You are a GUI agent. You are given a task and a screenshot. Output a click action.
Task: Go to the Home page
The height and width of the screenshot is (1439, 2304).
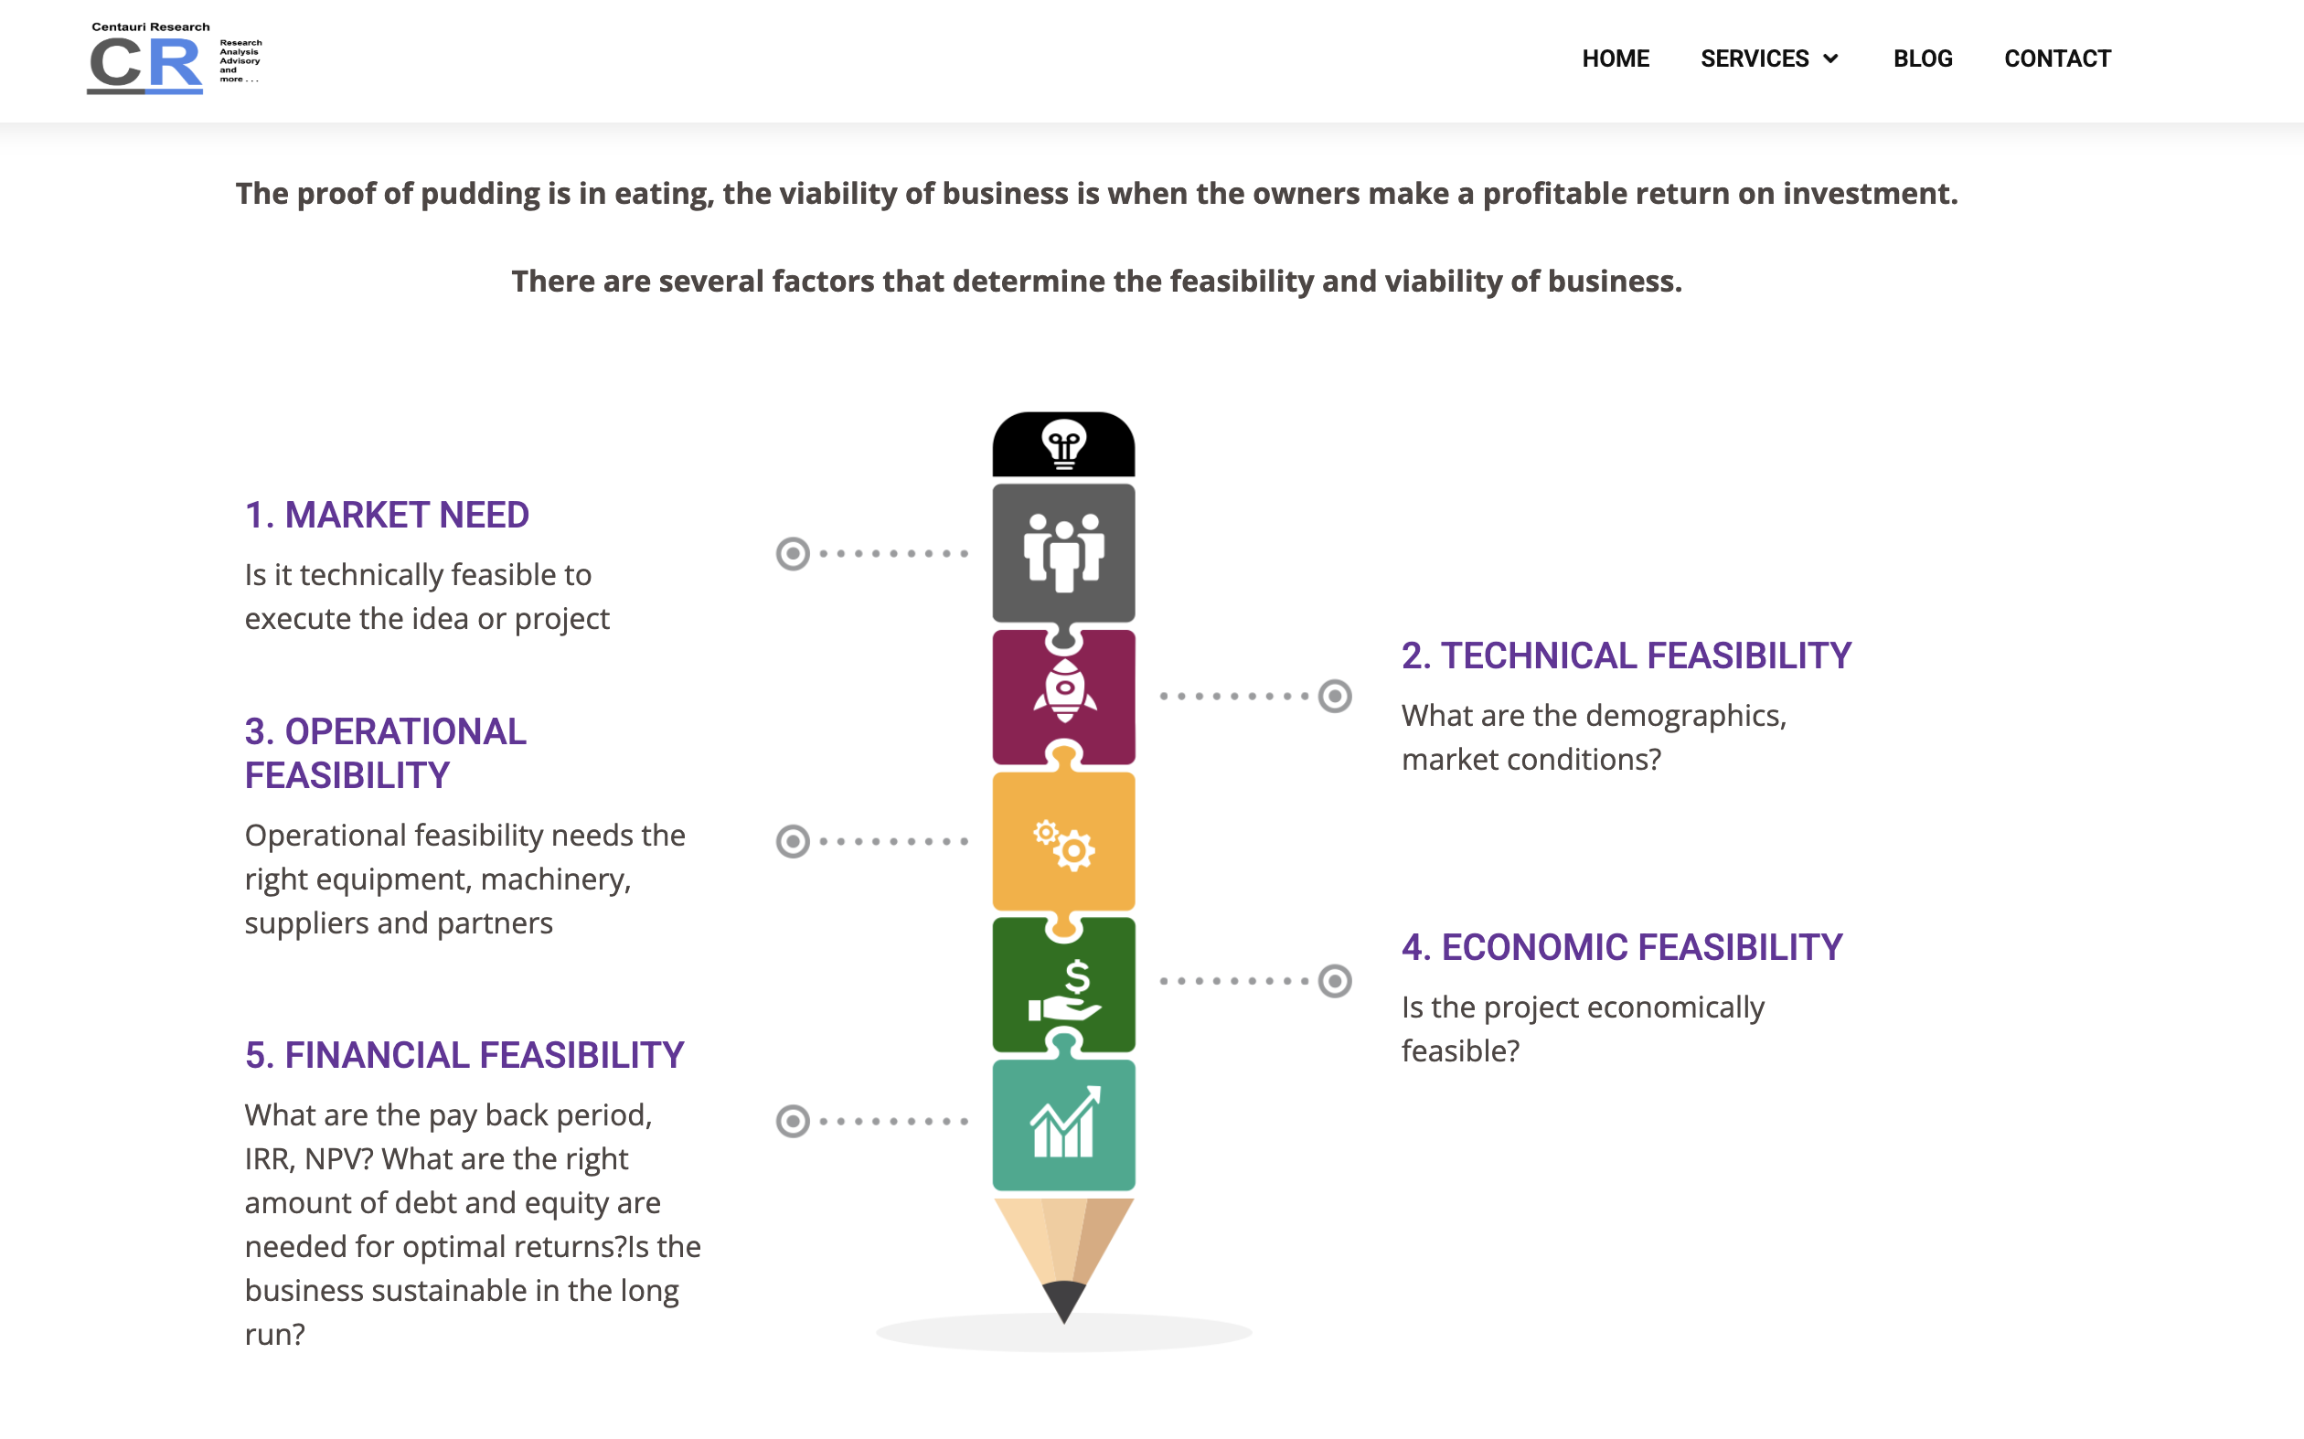(x=1615, y=59)
